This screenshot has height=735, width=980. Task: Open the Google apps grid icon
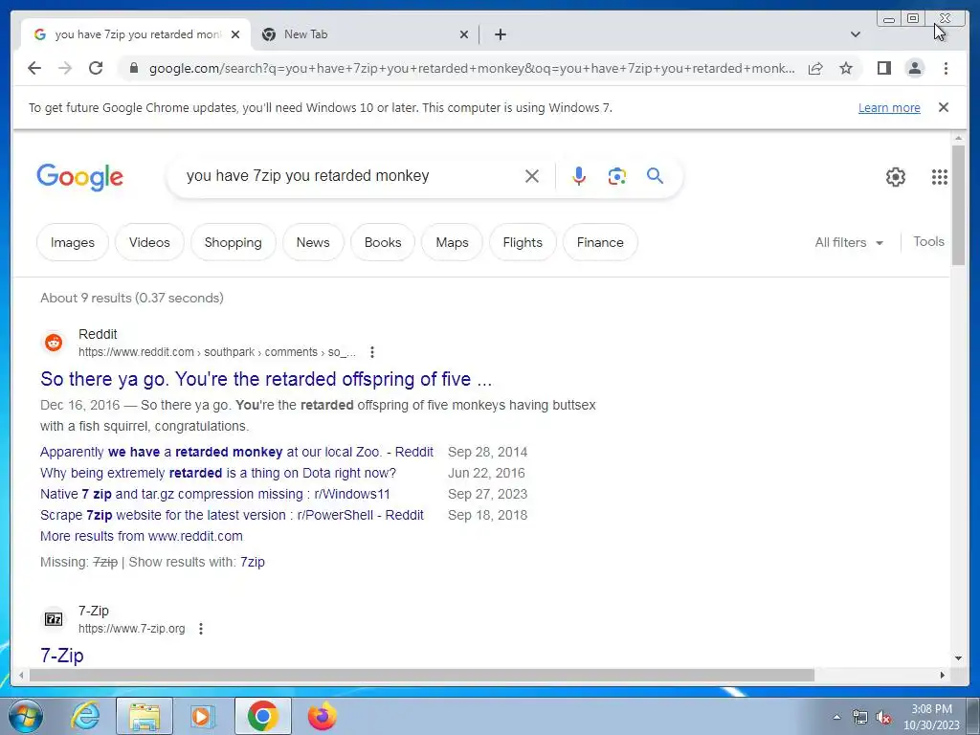940,177
